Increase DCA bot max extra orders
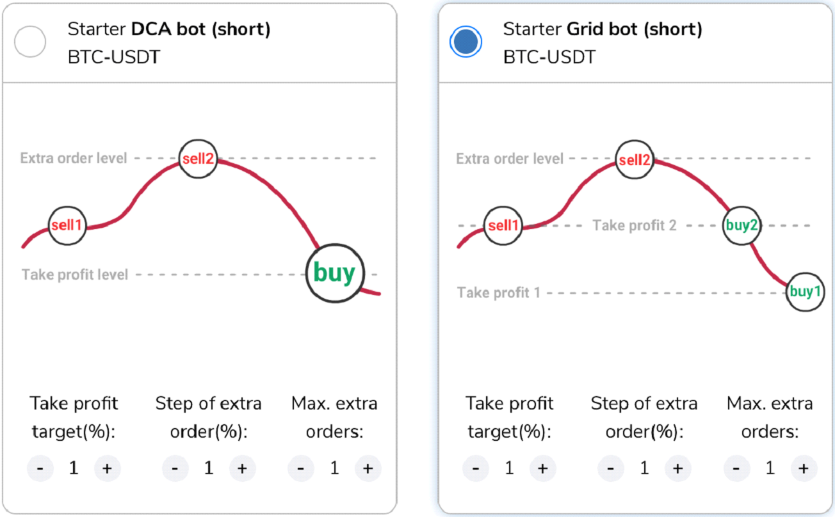 point(368,468)
